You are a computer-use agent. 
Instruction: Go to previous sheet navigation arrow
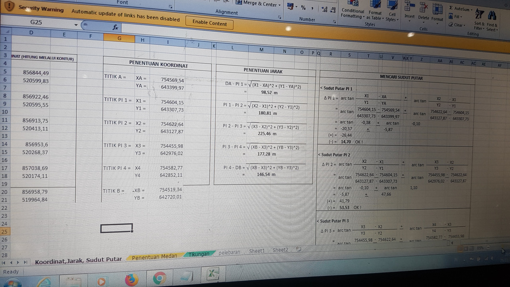pyautogui.click(x=11, y=262)
